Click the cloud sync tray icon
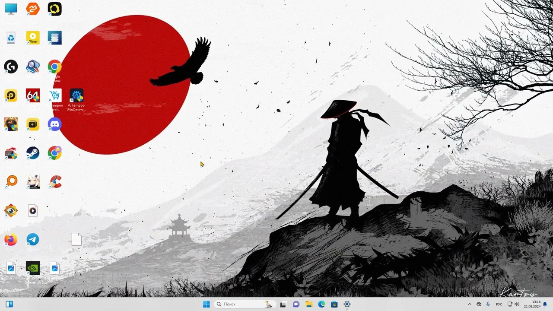553x311 pixels. 479,304
